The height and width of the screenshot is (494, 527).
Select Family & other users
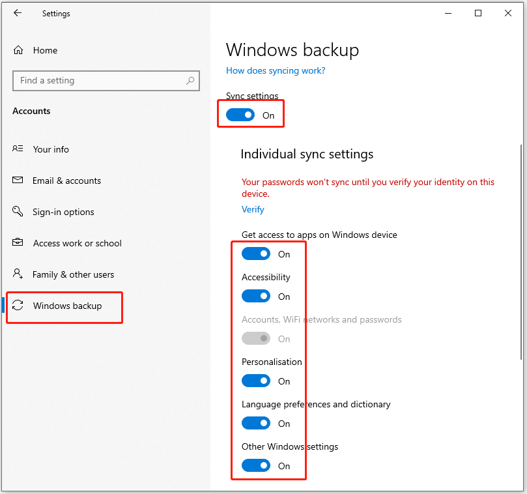click(x=73, y=275)
